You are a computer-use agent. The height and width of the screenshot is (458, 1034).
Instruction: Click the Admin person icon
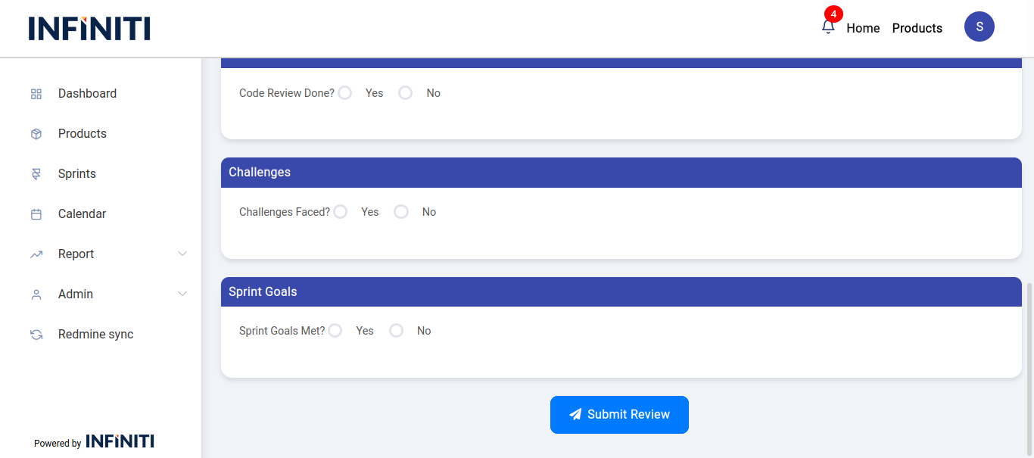[x=36, y=294]
